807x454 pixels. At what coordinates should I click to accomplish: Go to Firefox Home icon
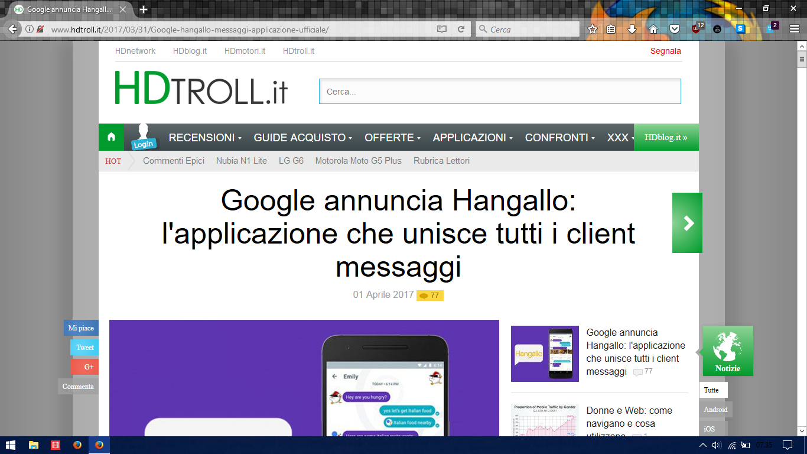point(653,29)
